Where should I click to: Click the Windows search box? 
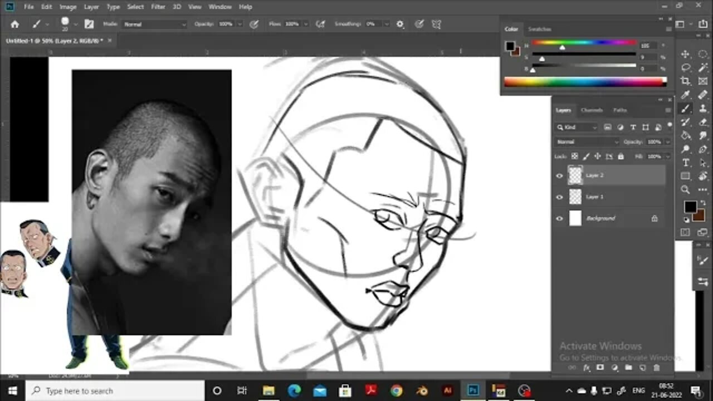pyautogui.click(x=115, y=391)
